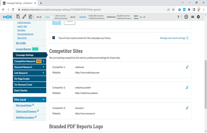Open browser side panel icon
The height and width of the screenshot is (133, 207).
click(194, 10)
